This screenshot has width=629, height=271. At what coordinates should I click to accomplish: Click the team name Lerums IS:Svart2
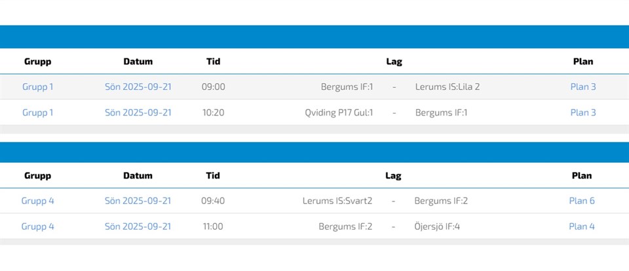(x=337, y=201)
